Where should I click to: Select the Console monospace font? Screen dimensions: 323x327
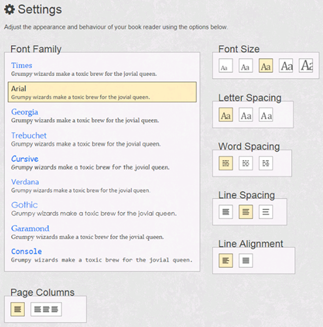(102, 255)
